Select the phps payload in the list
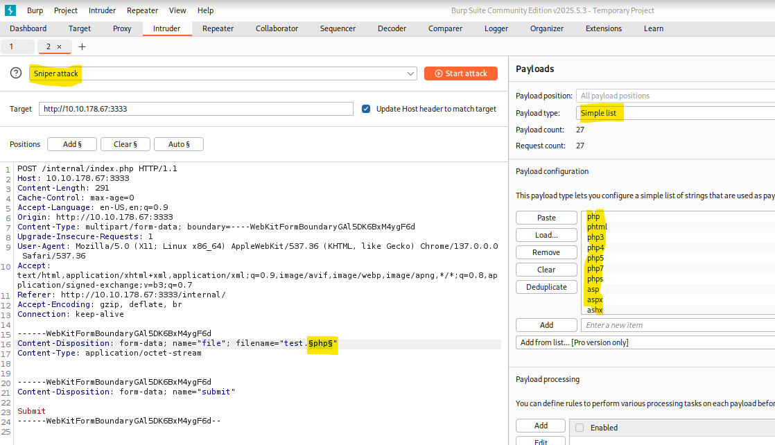The width and height of the screenshot is (775, 445). [x=595, y=279]
